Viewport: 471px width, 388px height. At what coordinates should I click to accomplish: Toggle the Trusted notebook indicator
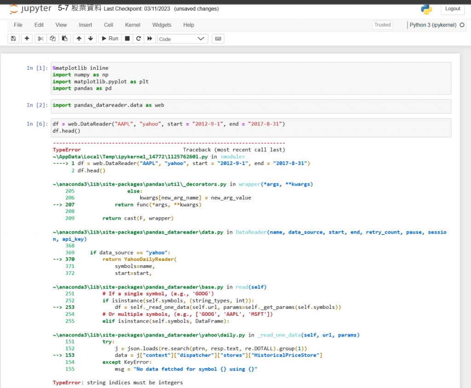click(382, 25)
